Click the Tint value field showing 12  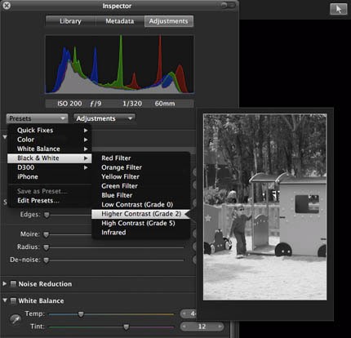(x=202, y=327)
